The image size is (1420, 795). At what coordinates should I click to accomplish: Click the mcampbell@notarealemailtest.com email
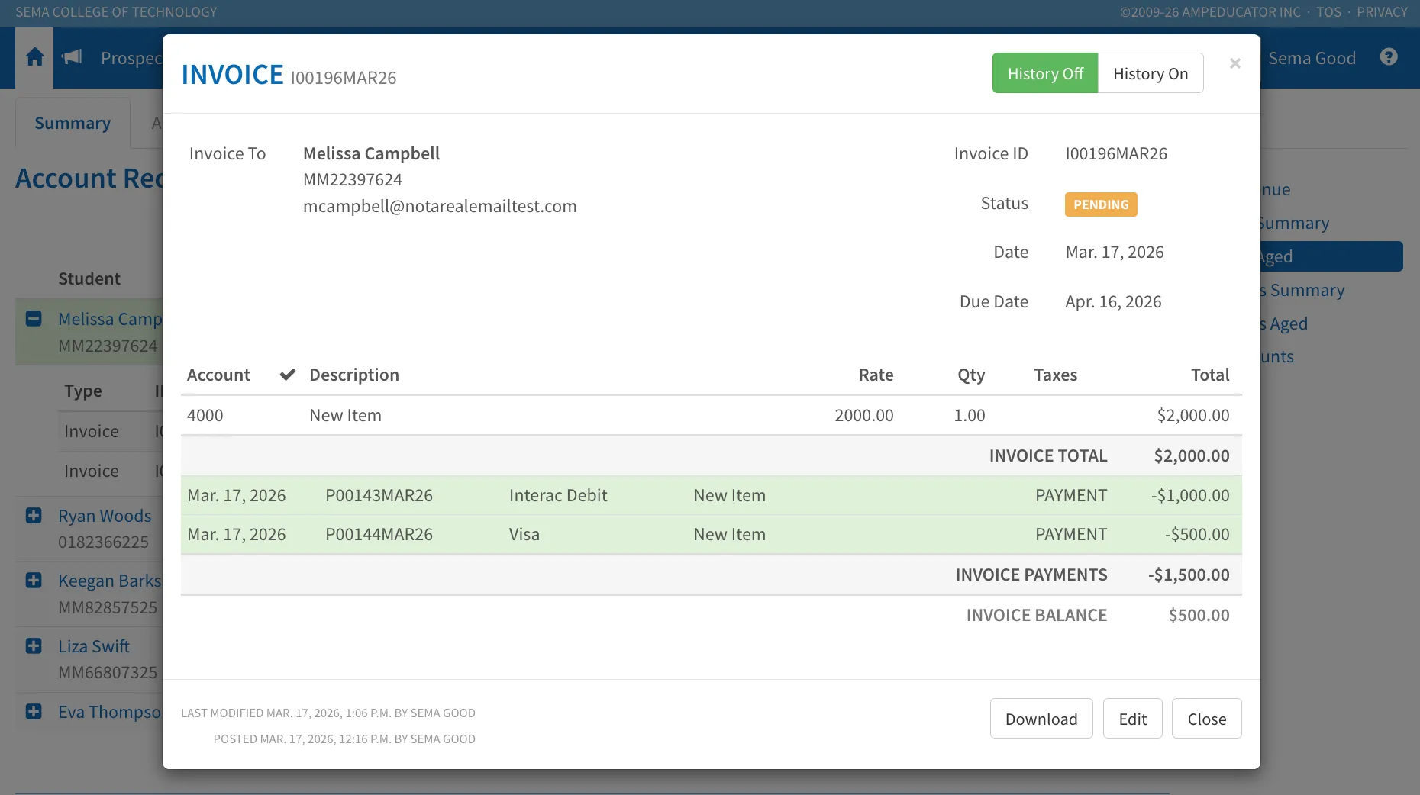pos(440,206)
